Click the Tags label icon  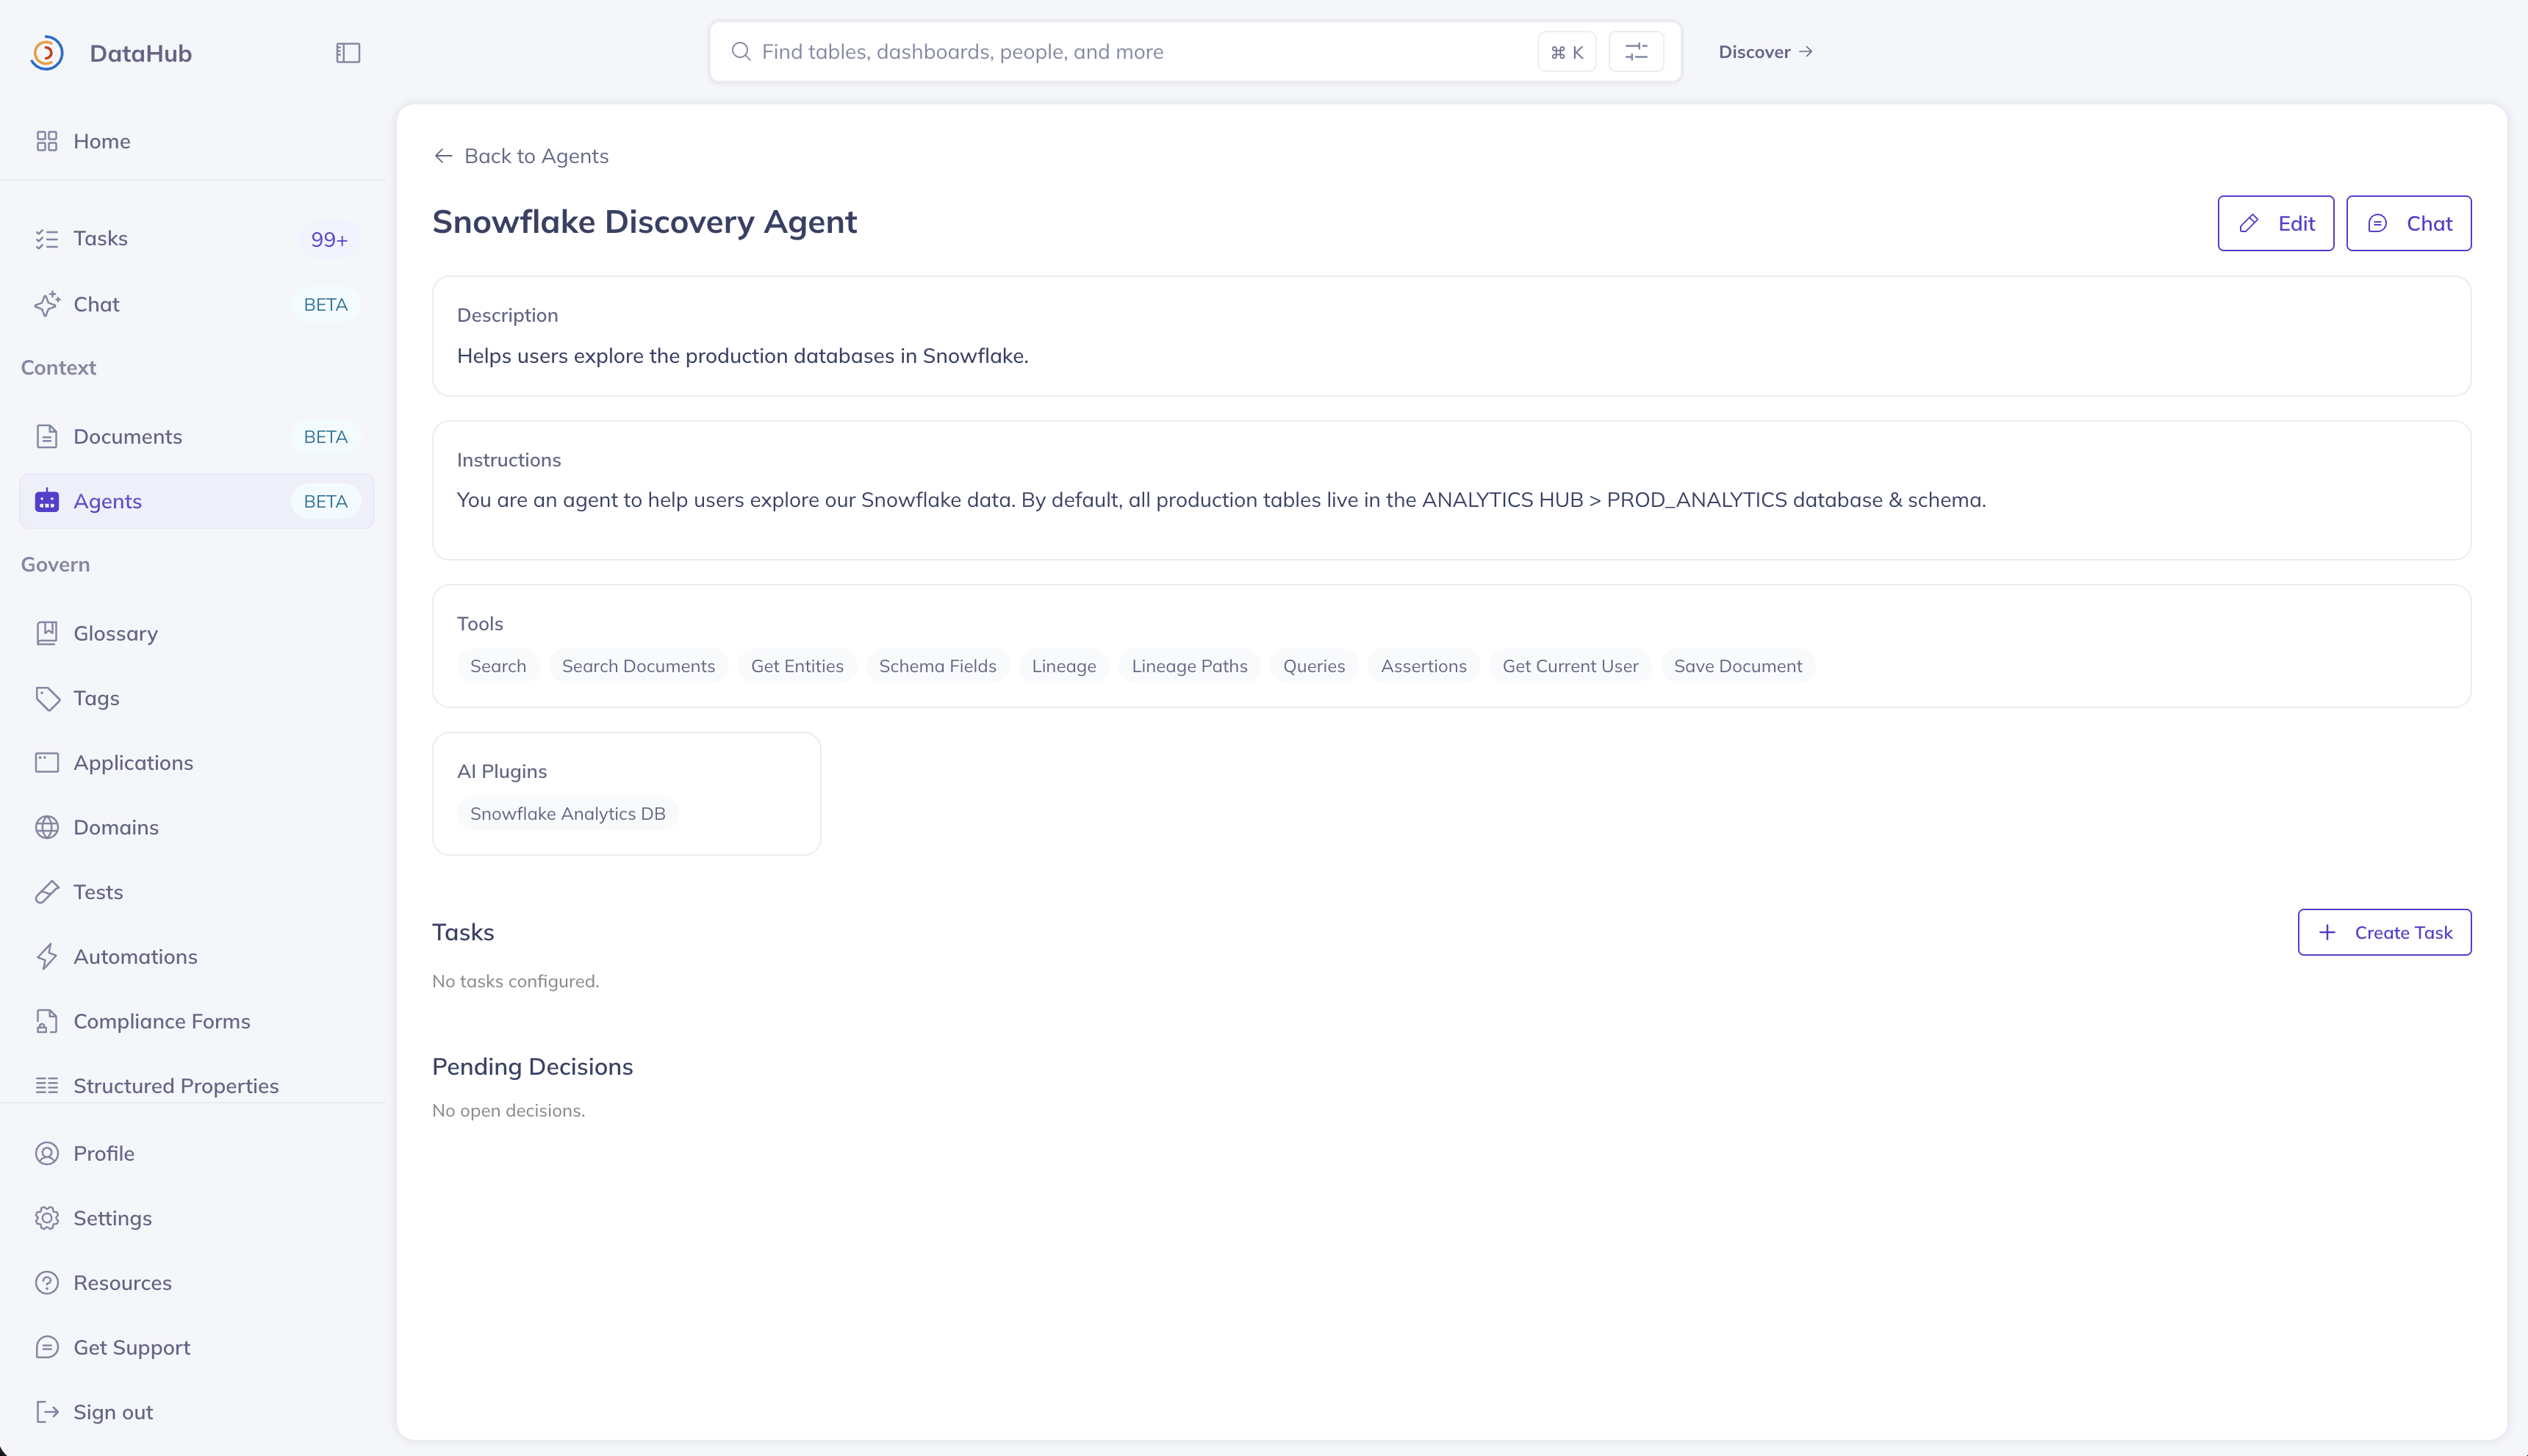click(x=47, y=698)
